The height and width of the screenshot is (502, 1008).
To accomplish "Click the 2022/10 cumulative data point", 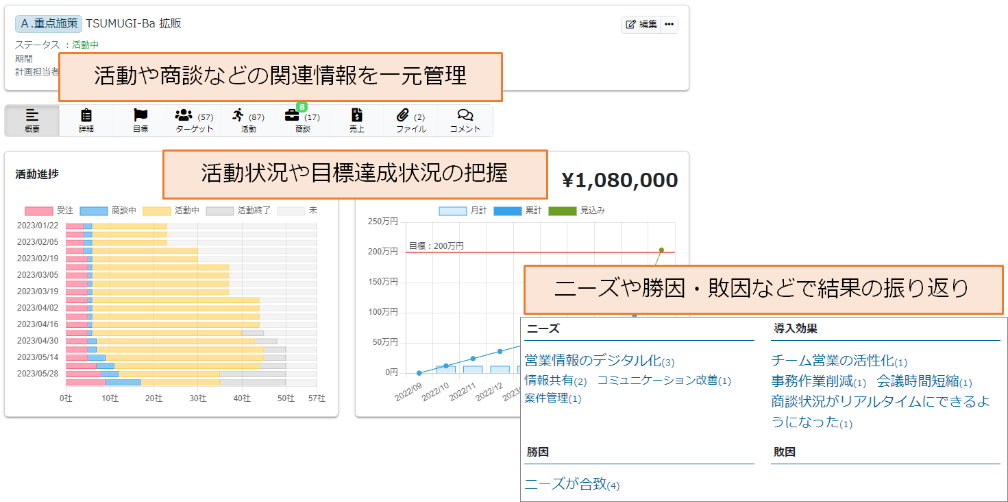I will pyautogui.click(x=446, y=366).
